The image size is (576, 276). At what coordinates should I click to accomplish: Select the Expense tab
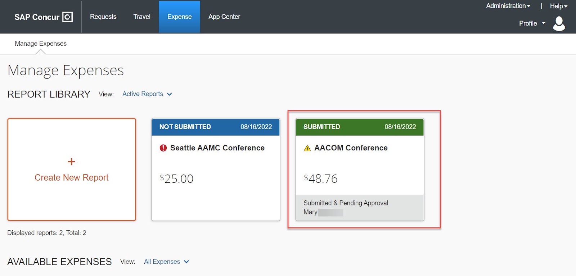point(179,17)
